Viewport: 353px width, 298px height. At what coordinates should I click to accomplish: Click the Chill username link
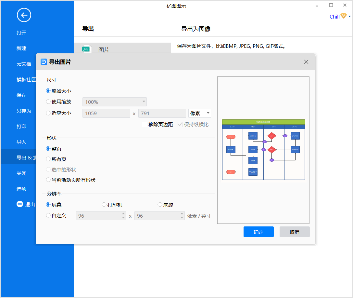pyautogui.click(x=334, y=17)
